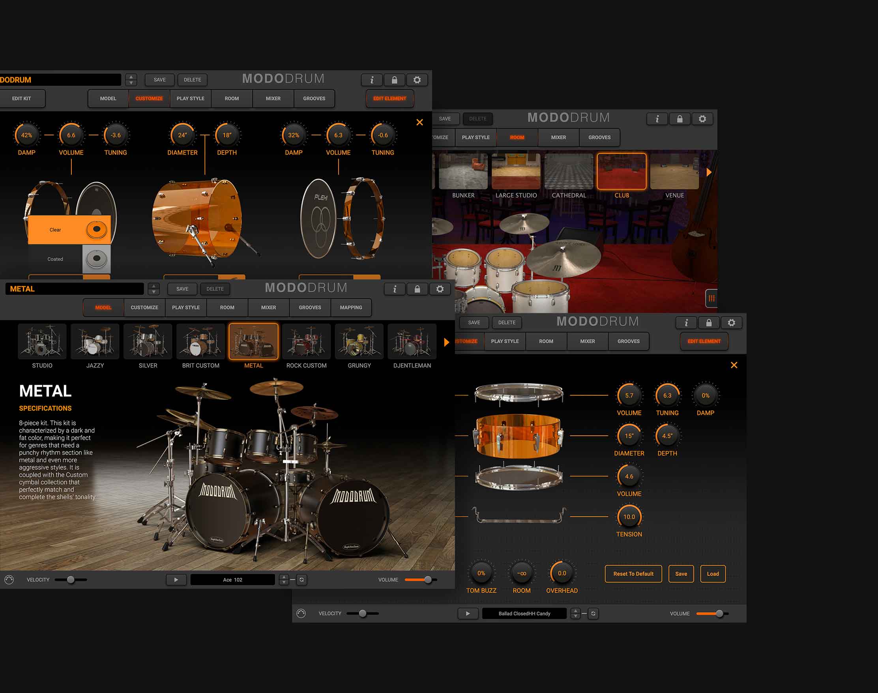Open info icon in snare edit window
This screenshot has width=878, height=693.
coord(686,322)
